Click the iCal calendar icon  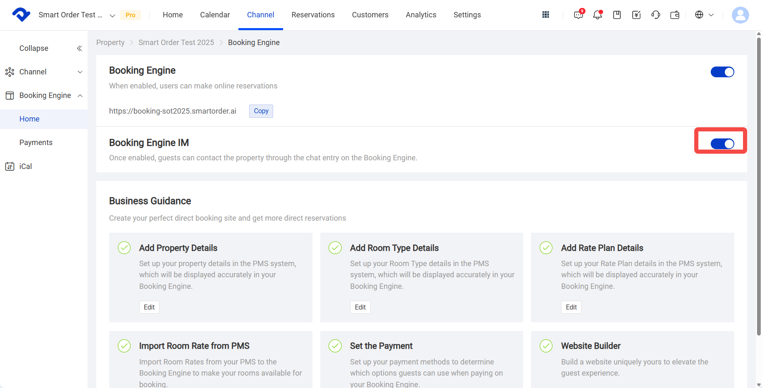click(10, 167)
